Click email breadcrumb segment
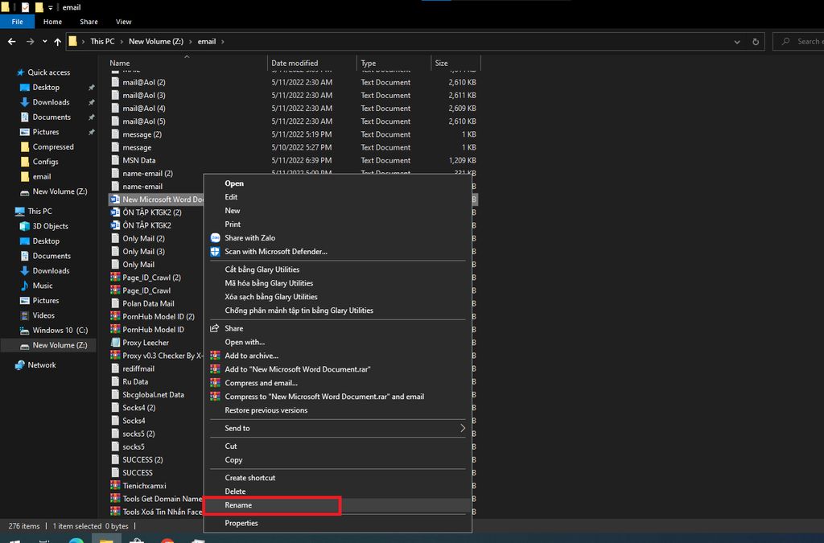The height and width of the screenshot is (543, 824). [x=207, y=42]
